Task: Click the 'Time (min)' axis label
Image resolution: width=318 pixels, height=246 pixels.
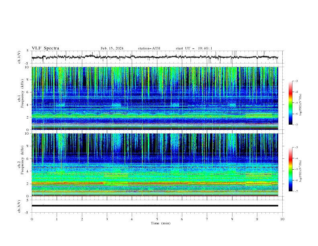Action: (x=161, y=223)
